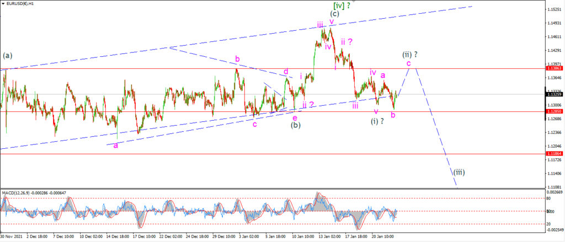This screenshot has height=242, width=565.
Task: Select the gray (b) wave label
Action: [x=296, y=125]
